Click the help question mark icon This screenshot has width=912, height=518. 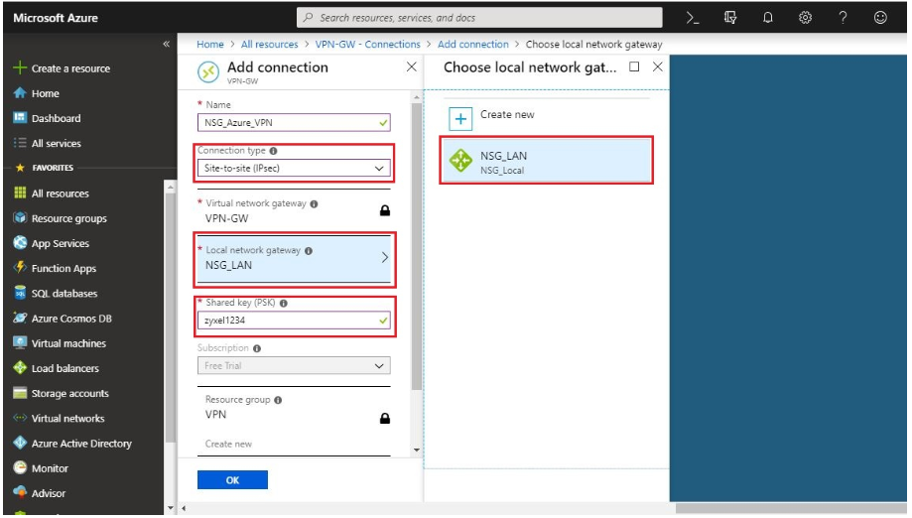click(x=843, y=18)
